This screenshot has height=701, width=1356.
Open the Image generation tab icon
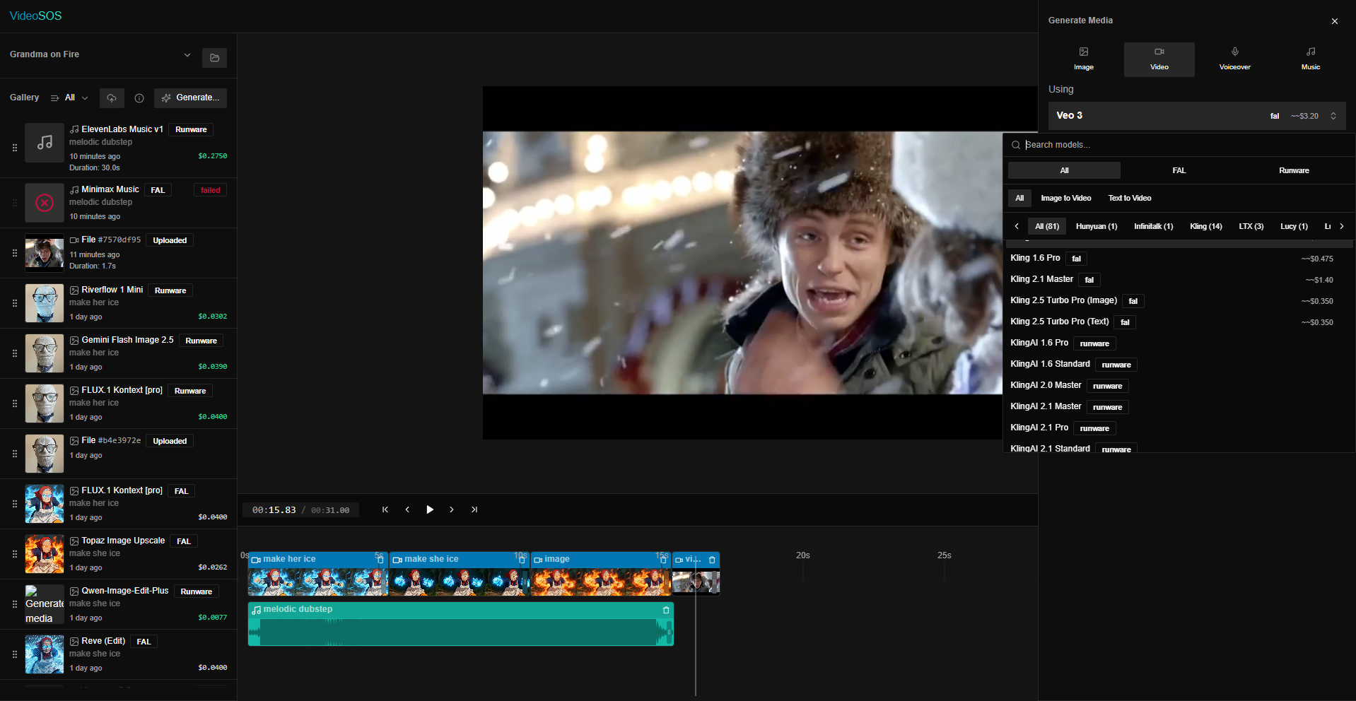point(1084,58)
